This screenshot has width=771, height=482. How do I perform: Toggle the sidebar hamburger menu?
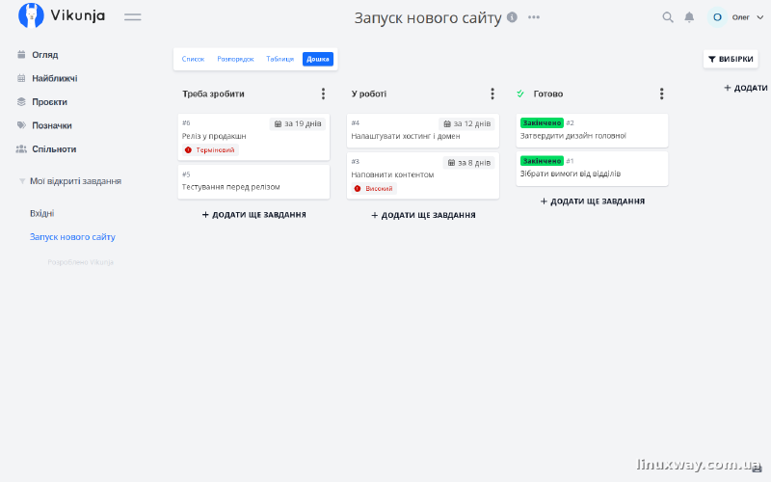(x=133, y=16)
